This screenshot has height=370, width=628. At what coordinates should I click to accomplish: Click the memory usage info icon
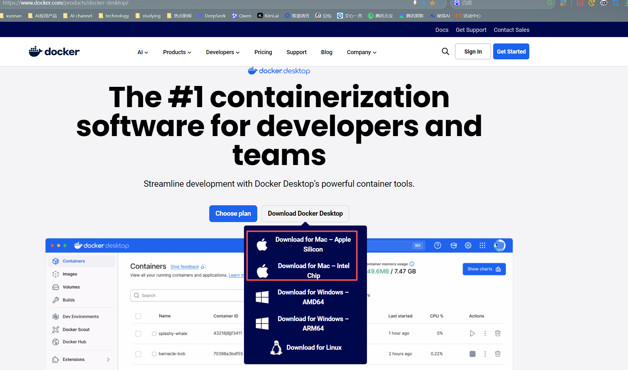pos(412,264)
